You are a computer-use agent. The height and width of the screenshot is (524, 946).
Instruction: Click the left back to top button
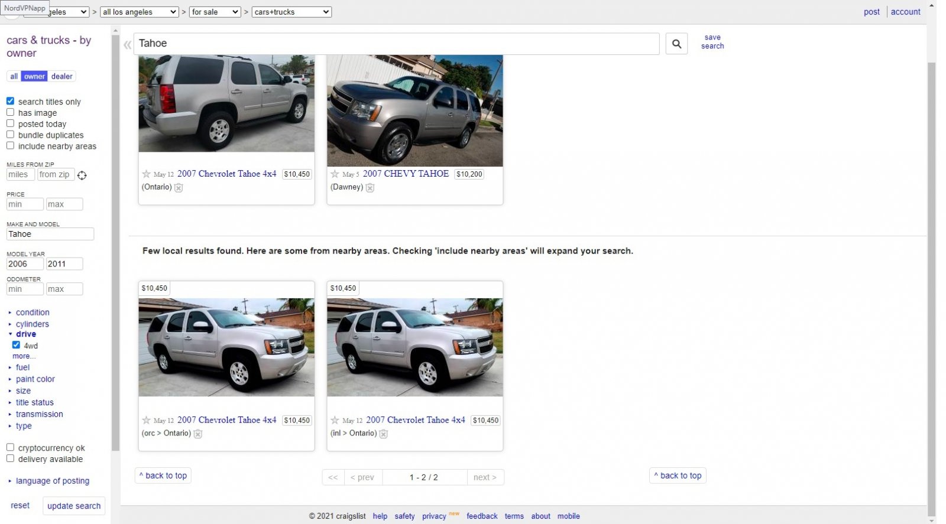(x=163, y=476)
